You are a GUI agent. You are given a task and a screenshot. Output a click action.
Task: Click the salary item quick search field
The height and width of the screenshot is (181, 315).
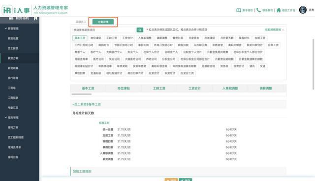click(x=104, y=30)
